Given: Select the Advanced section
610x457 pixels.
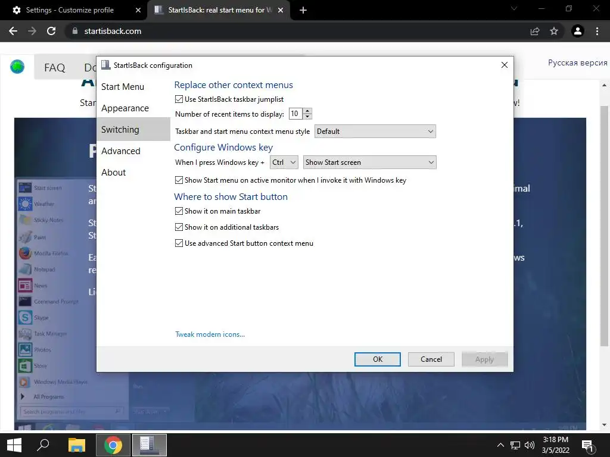Looking at the screenshot, I should (x=133, y=151).
